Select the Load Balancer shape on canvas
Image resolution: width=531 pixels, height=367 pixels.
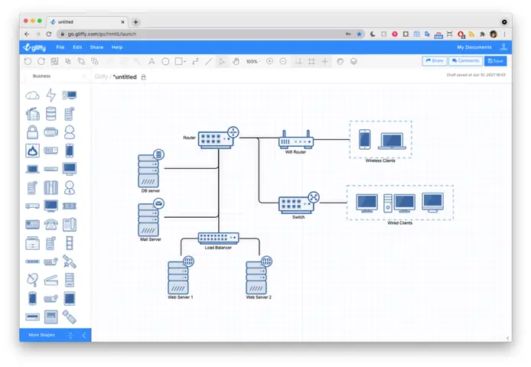pyautogui.click(x=218, y=238)
